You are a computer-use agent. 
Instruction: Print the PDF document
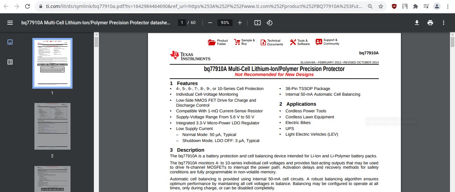pos(430,23)
